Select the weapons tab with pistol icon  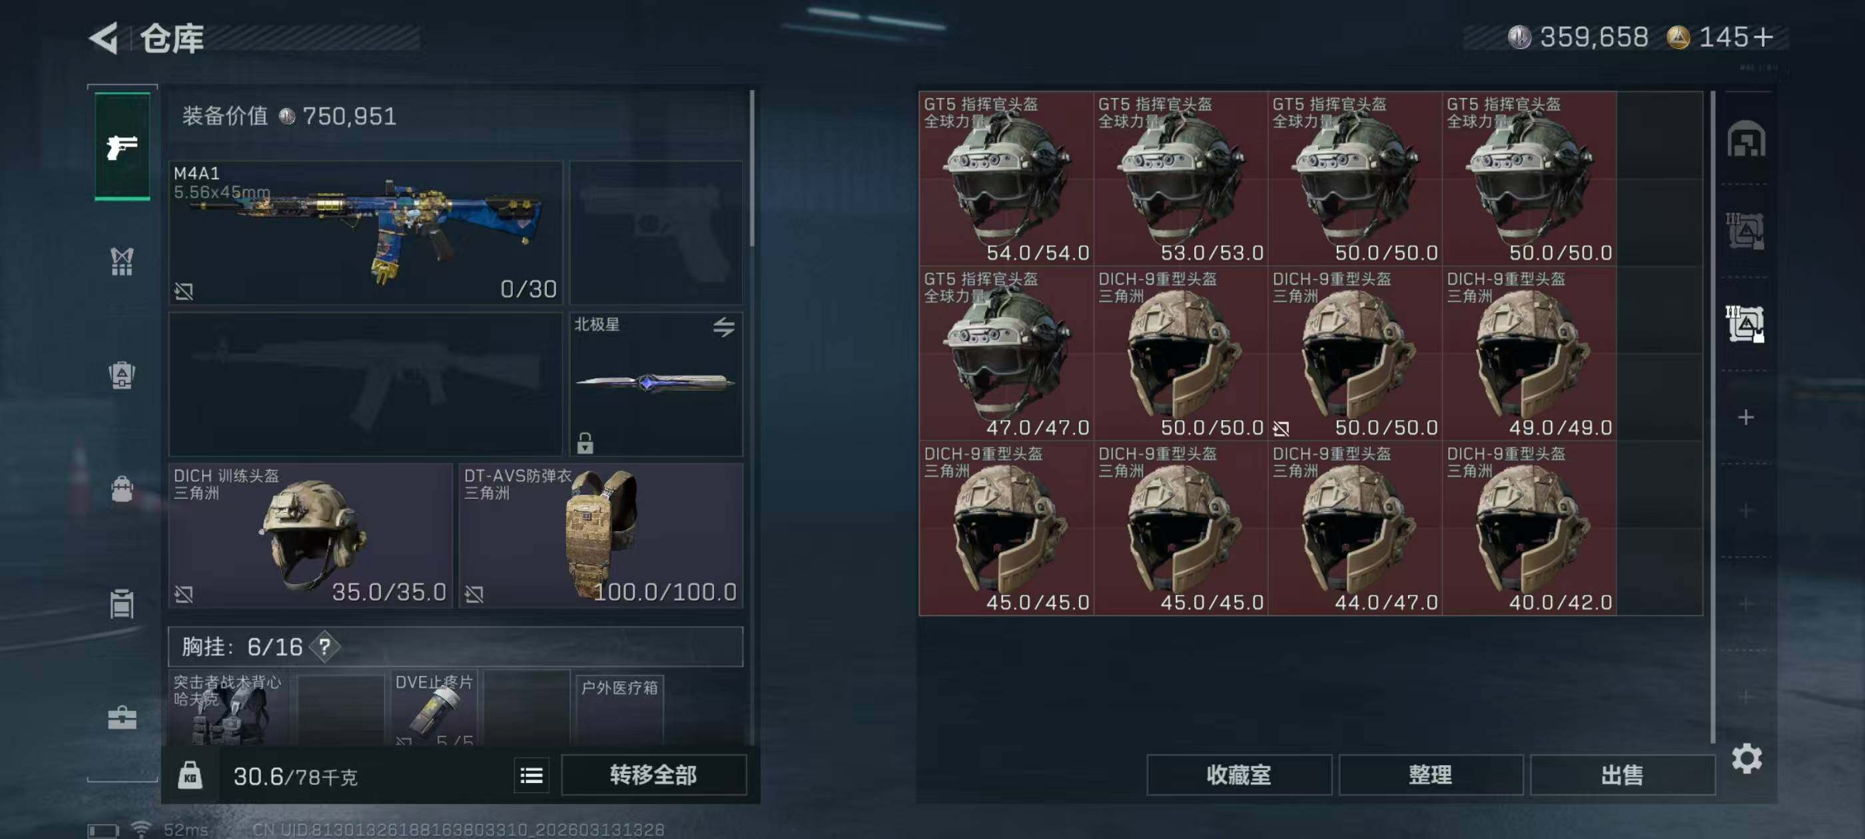coord(123,146)
